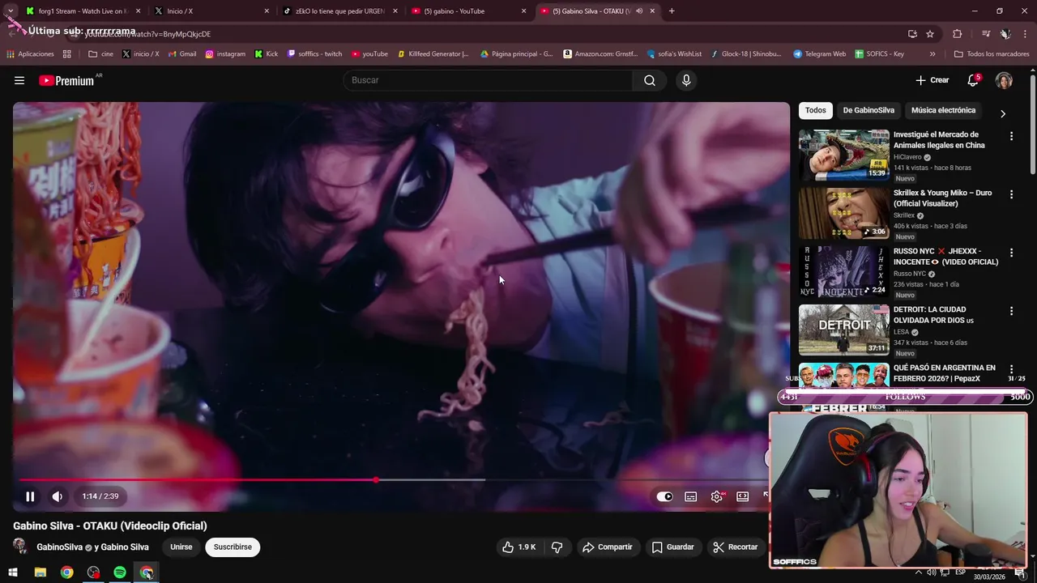
Task: Select the De GabinoSilva filter chip
Action: 868,110
